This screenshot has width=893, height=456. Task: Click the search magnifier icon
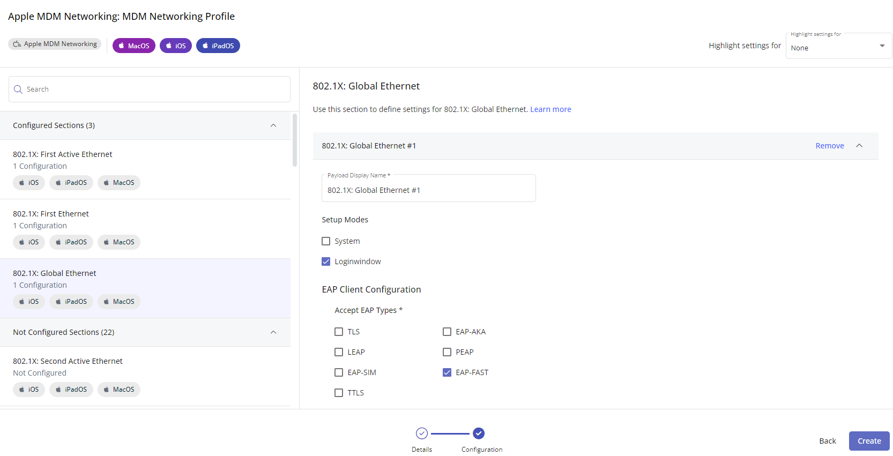[18, 89]
